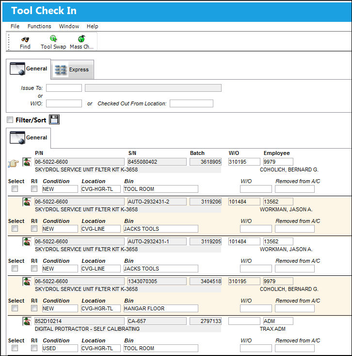Click Employee field ADM

pyautogui.click(x=278, y=321)
